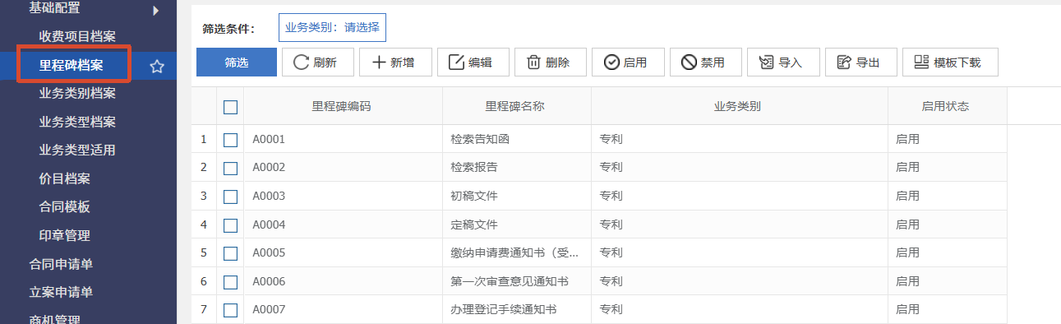The image size is (1061, 324).
Task: Open 业务类别档案 in the sidebar
Action: pos(77,94)
